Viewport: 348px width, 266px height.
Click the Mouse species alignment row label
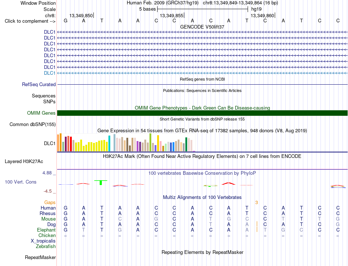point(48,219)
